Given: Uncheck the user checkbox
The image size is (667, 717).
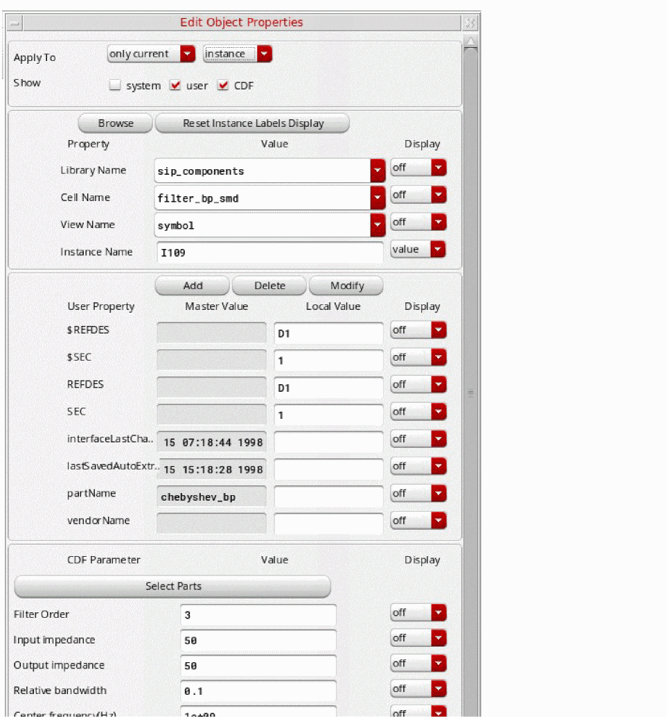Looking at the screenshot, I should pos(175,86).
